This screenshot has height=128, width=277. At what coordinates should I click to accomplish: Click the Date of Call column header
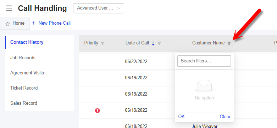click(x=137, y=43)
